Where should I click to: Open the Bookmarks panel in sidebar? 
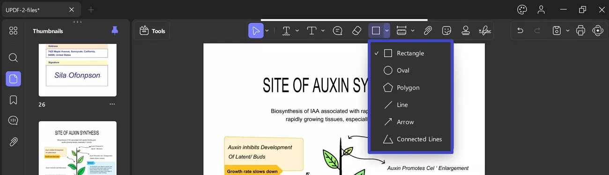click(13, 100)
